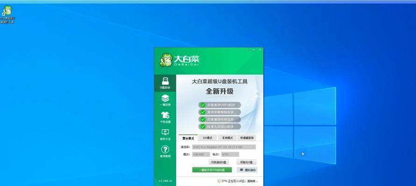The height and width of the screenshot is (186, 416).
Task: Expand the 模式 USB-HDD dropdown
Action: click(x=201, y=154)
